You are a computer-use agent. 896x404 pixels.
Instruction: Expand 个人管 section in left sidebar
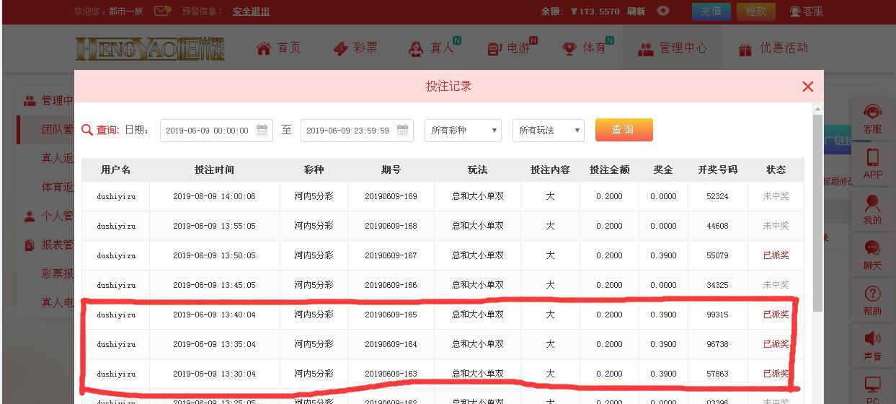[x=49, y=216]
